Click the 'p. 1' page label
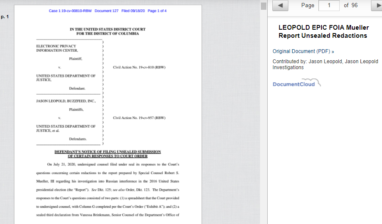Image resolution: width=382 pixels, height=224 pixels. click(5, 17)
